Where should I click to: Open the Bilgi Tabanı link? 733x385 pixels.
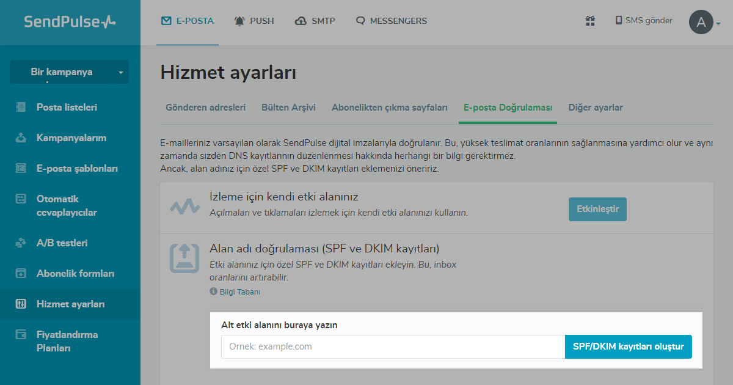click(239, 292)
